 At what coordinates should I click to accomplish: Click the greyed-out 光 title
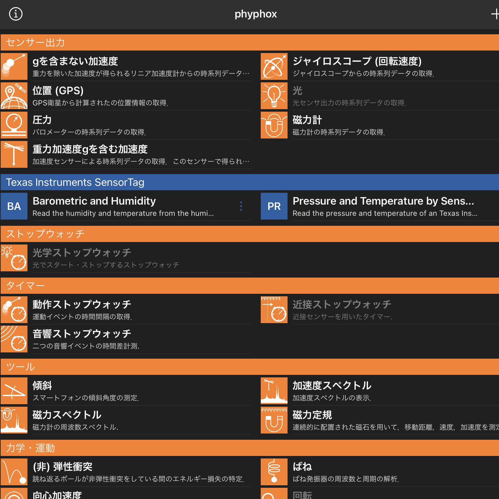tap(298, 90)
